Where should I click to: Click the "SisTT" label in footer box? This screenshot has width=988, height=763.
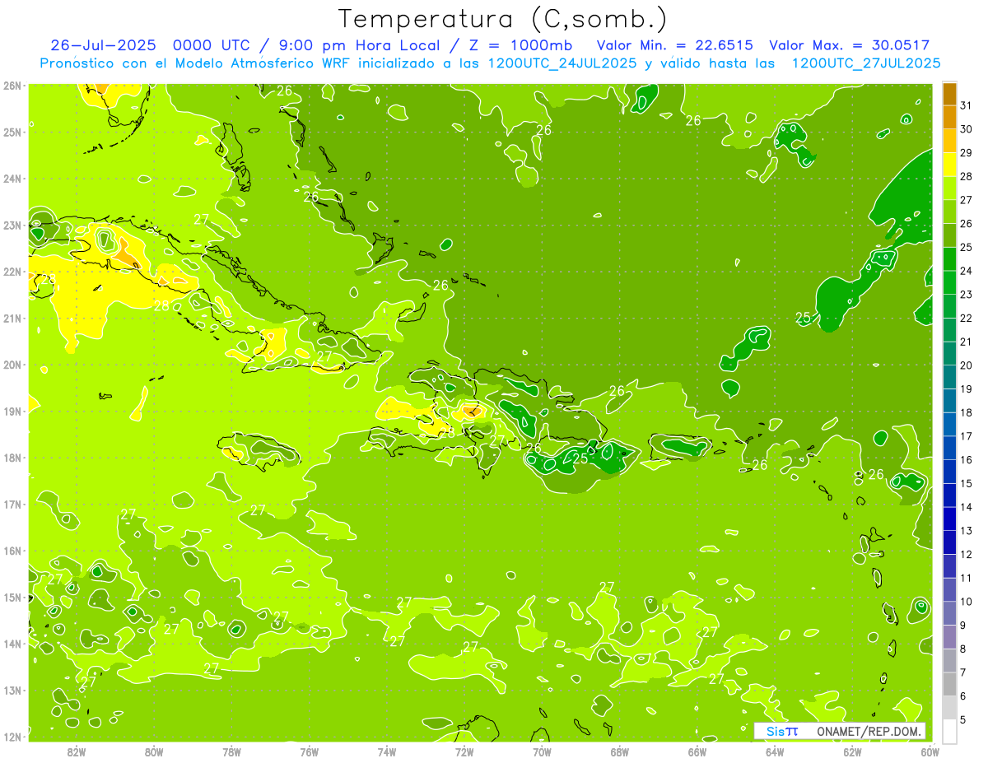(781, 731)
